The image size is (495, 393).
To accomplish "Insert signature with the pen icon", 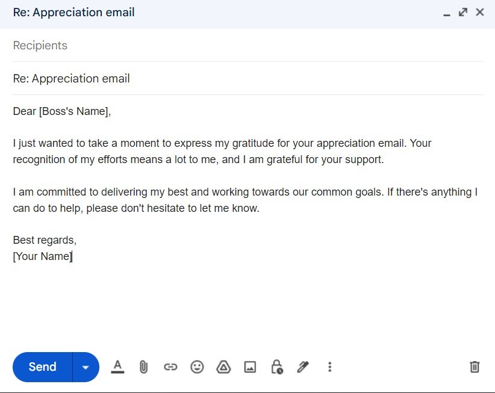I will pyautogui.click(x=303, y=367).
